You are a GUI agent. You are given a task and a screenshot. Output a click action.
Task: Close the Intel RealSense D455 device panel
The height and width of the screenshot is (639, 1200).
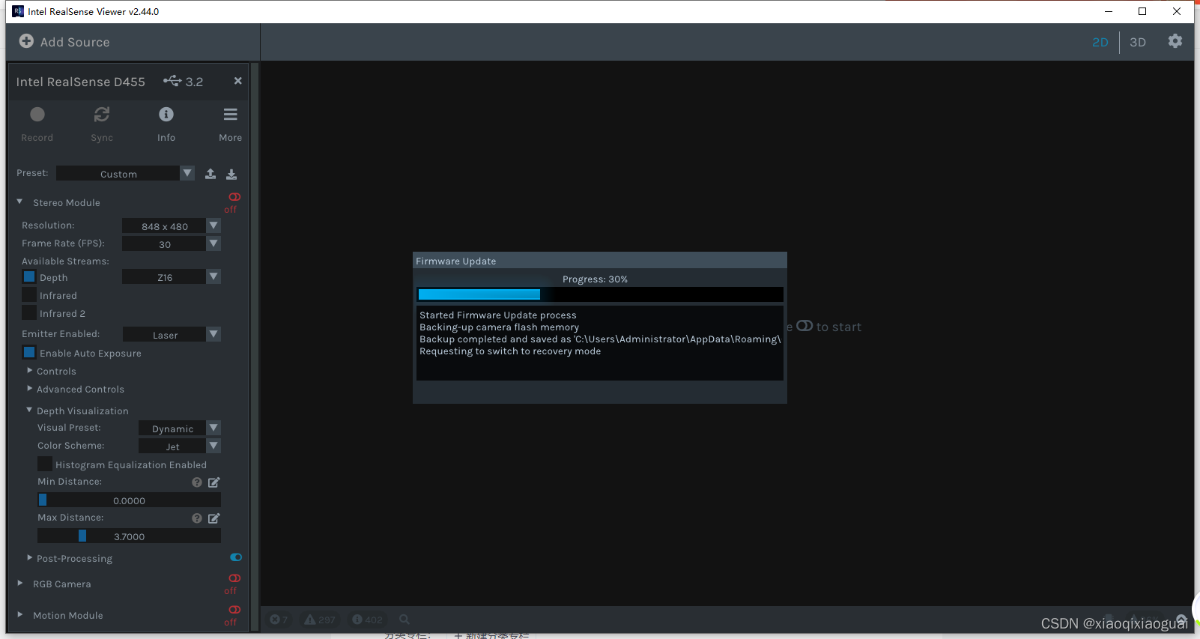click(x=238, y=81)
